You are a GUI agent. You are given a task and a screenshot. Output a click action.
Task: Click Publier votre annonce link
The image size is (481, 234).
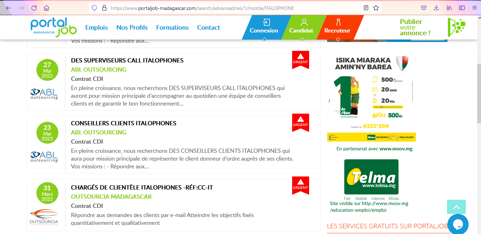[415, 27]
